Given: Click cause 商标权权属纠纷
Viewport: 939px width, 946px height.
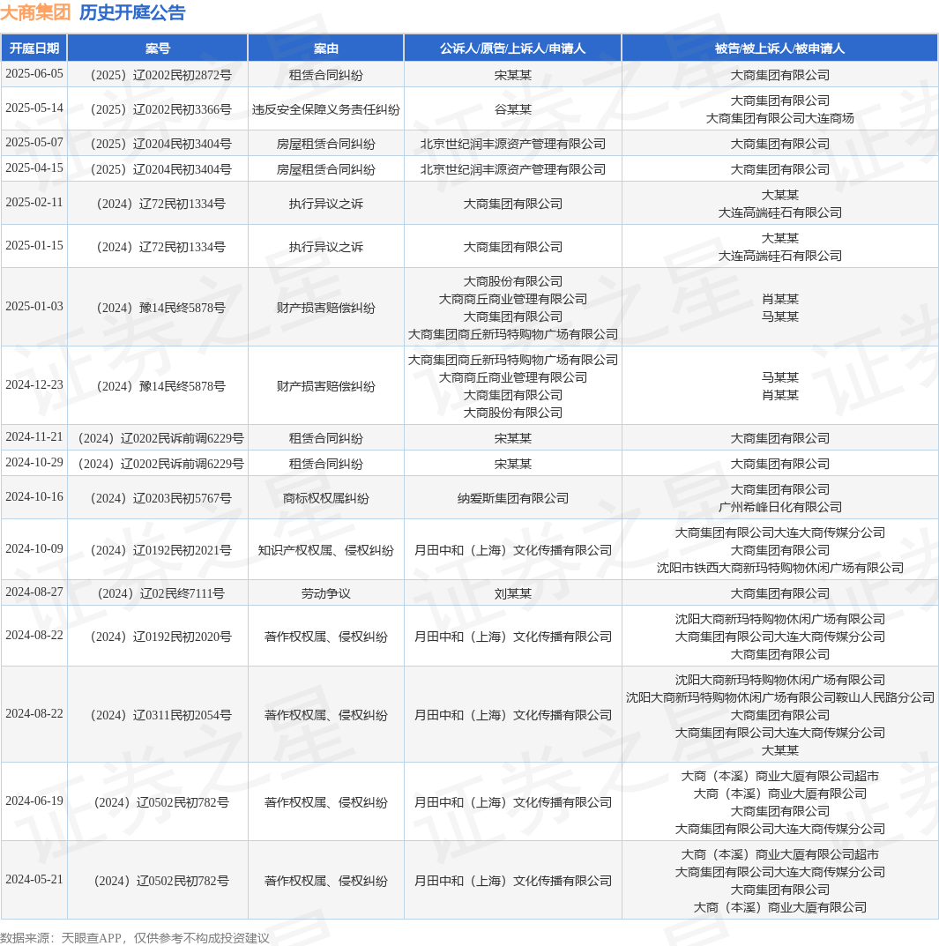Looking at the screenshot, I should [x=326, y=498].
